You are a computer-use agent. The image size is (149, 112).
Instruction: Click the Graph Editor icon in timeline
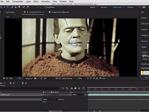(84, 88)
